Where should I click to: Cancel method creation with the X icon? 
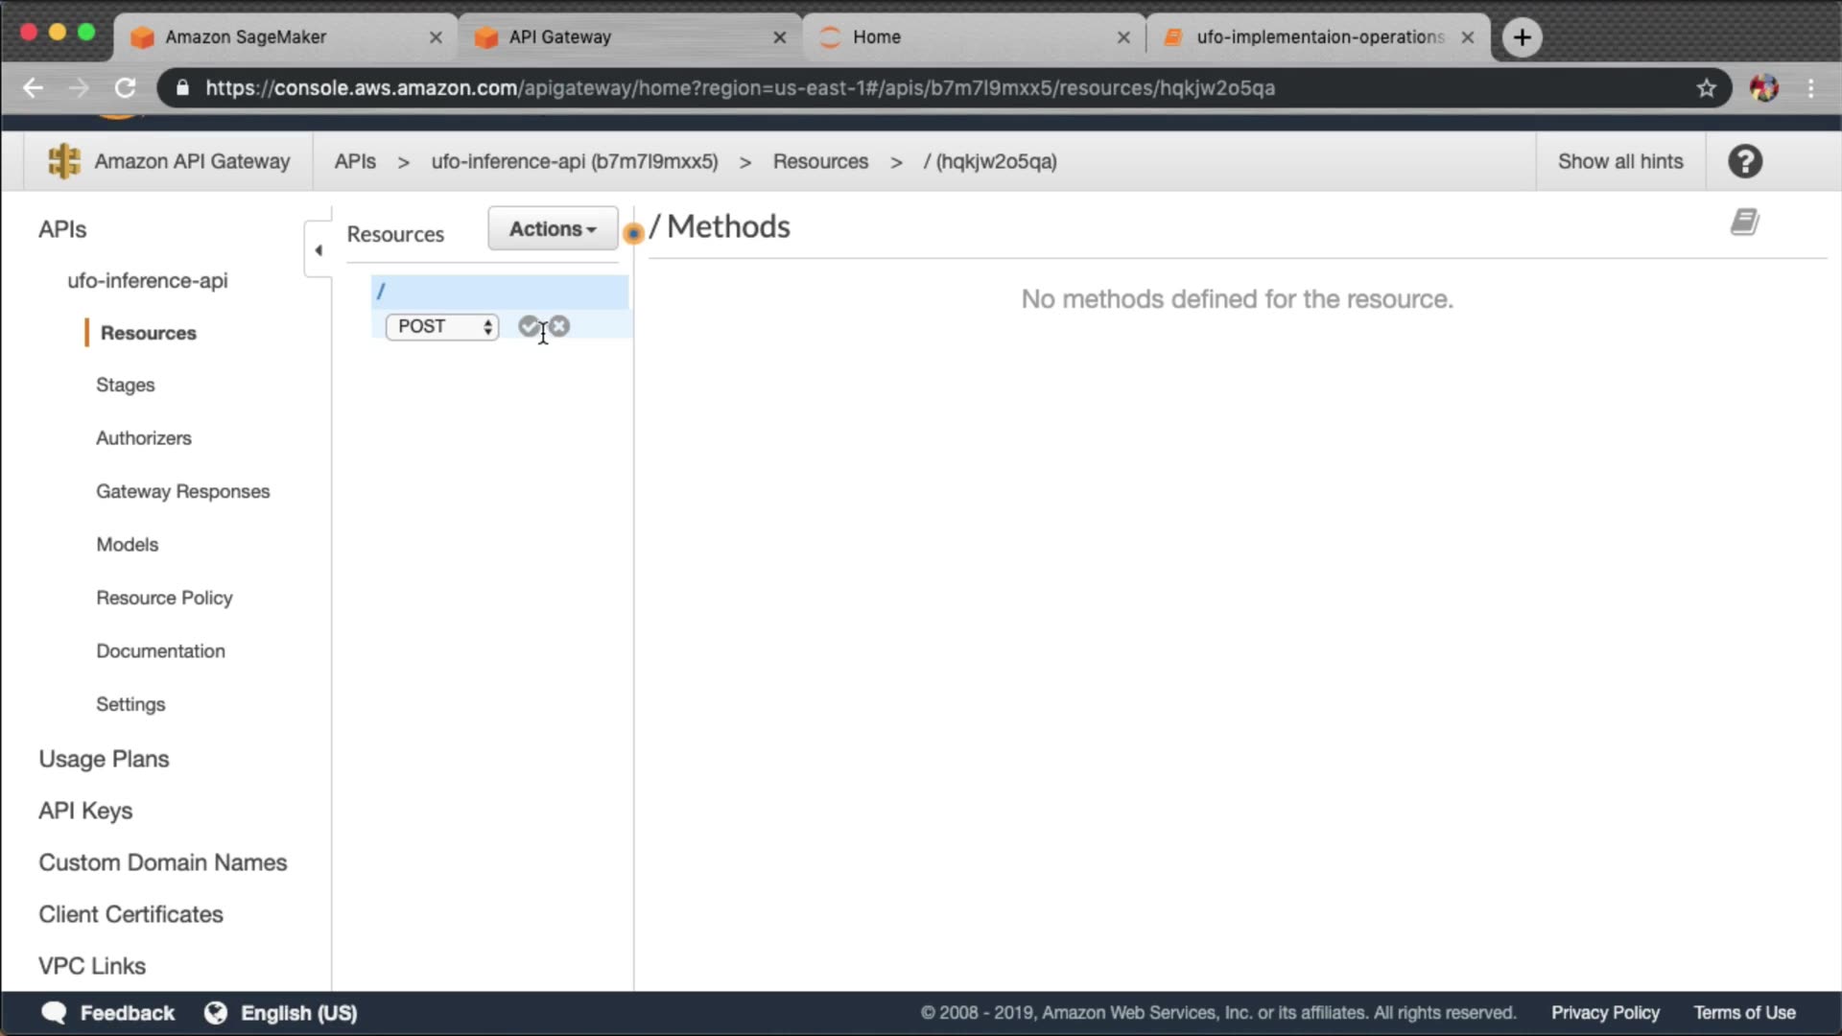pos(560,326)
